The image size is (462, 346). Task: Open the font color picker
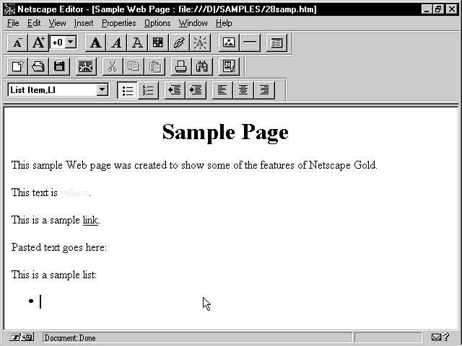pos(157,43)
